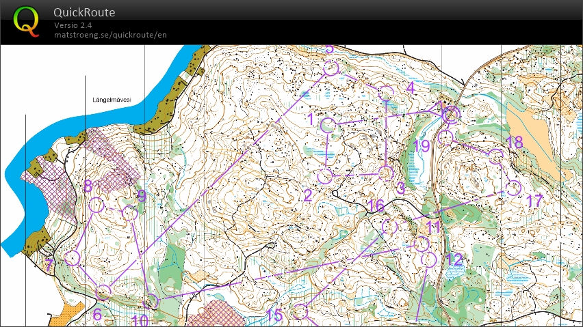The image size is (583, 327).
Task: Select control circle 1 on the map
Action: 328,125
